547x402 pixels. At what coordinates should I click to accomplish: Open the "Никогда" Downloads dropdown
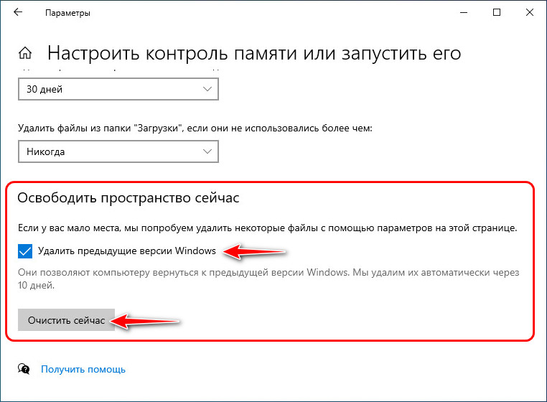coord(118,151)
